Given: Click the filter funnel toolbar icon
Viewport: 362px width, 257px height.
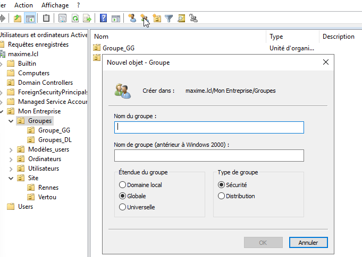Looking at the screenshot, I should [169, 19].
